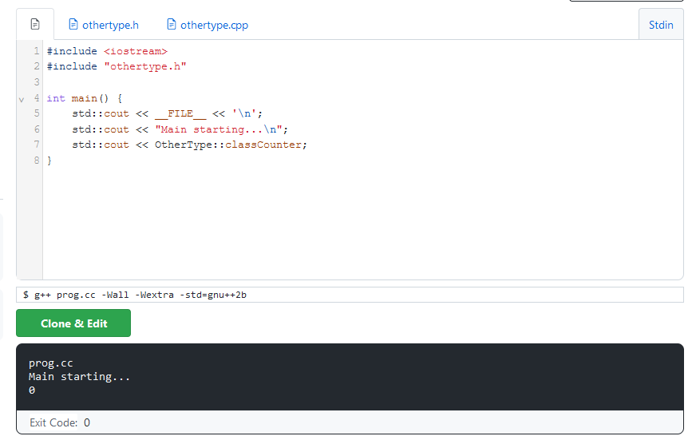Click the "Main starting..." output line

[79, 376]
